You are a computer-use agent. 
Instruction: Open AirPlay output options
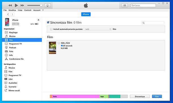48,5
